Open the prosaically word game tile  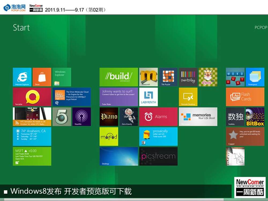(158, 137)
